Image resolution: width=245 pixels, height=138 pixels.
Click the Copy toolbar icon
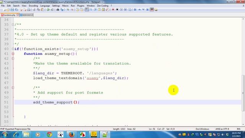38,10
